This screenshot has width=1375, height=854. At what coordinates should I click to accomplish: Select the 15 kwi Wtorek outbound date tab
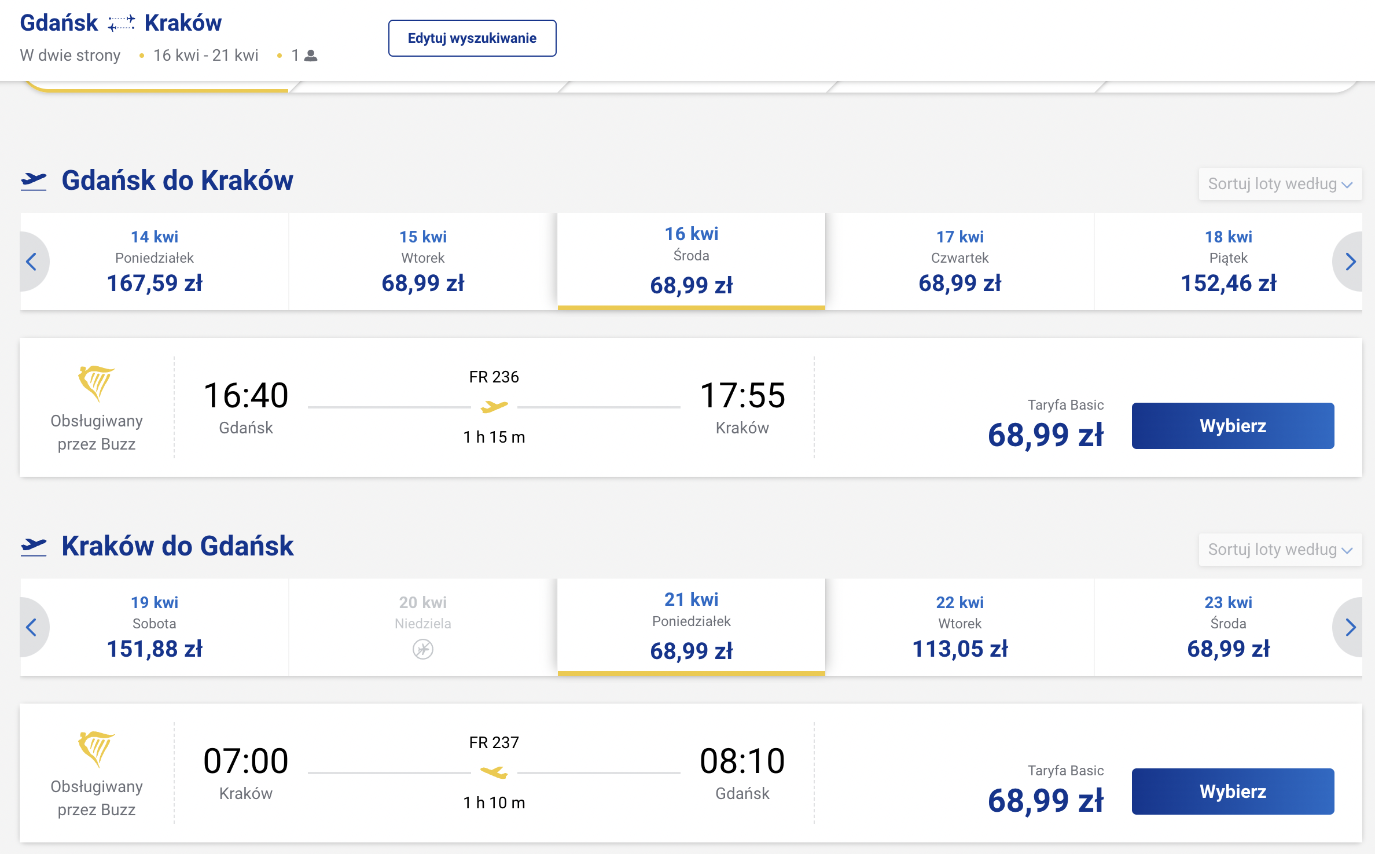click(423, 262)
